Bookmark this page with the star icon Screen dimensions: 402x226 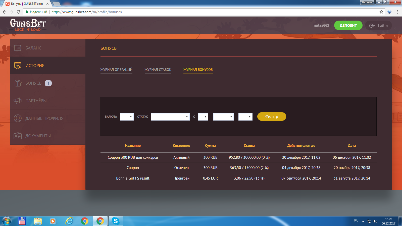point(381,12)
